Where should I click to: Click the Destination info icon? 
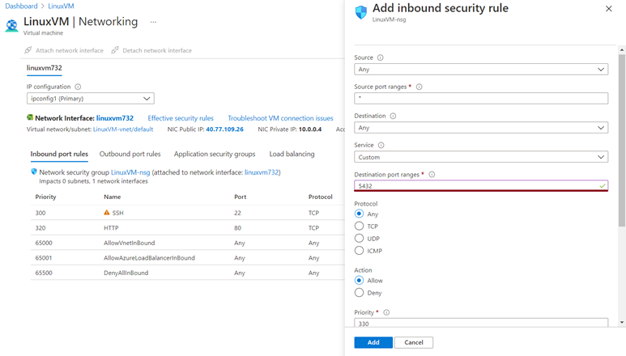(393, 116)
